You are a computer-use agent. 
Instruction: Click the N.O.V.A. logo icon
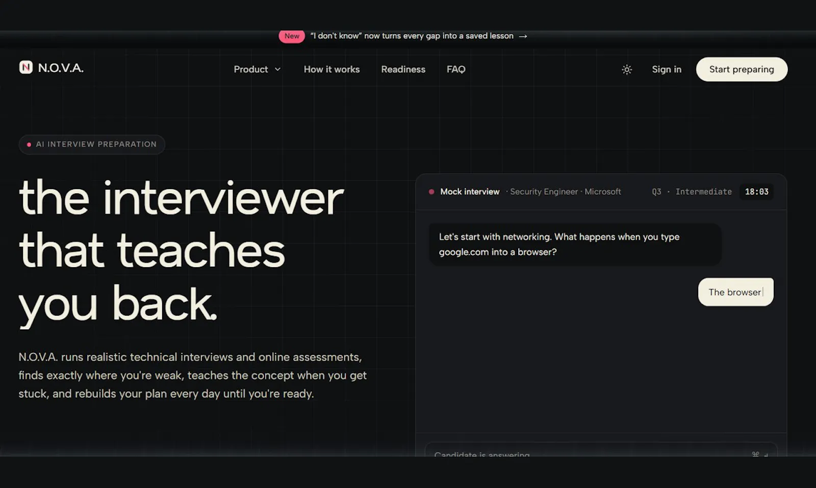coord(26,67)
